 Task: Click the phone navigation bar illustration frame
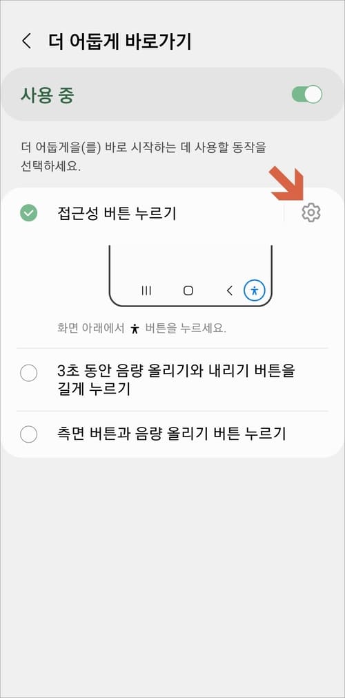coord(190,275)
